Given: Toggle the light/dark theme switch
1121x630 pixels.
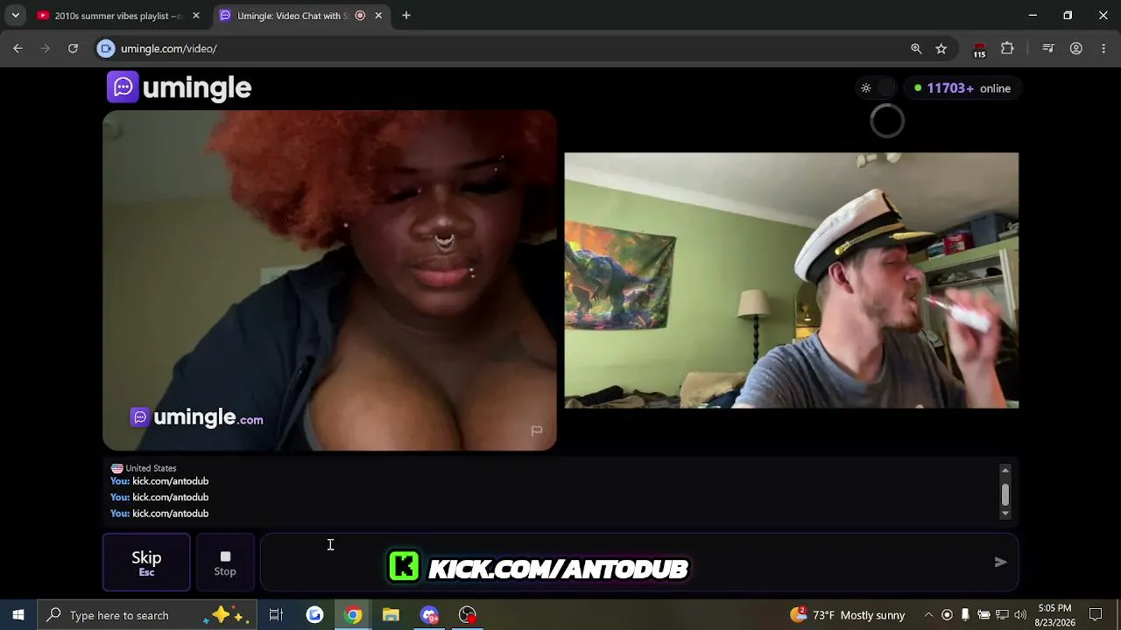Looking at the screenshot, I should (878, 88).
